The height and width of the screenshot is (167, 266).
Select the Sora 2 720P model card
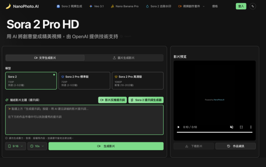tap(31, 81)
